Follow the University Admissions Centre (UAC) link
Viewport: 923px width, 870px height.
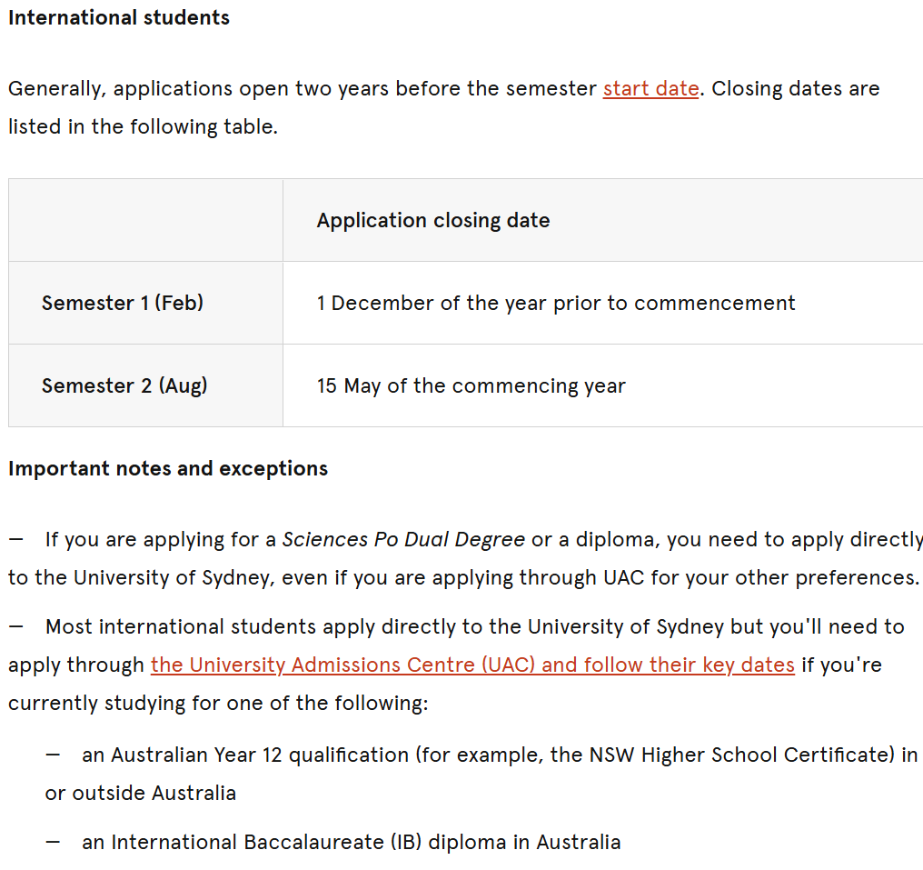pyautogui.click(x=472, y=665)
